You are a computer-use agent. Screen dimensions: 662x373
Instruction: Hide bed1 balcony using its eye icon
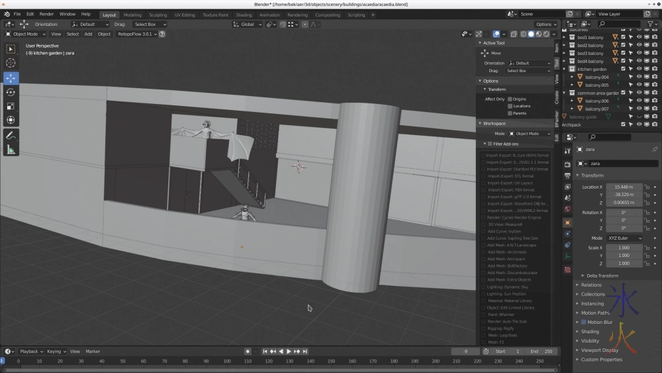(x=639, y=38)
